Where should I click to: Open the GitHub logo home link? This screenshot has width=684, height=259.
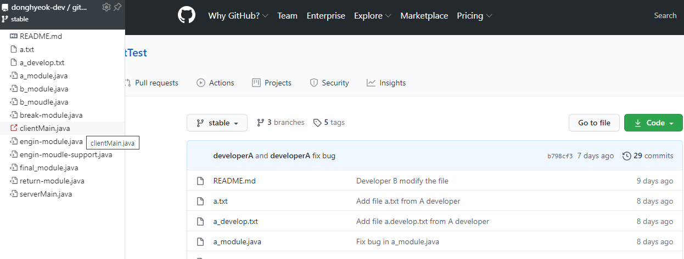187,15
